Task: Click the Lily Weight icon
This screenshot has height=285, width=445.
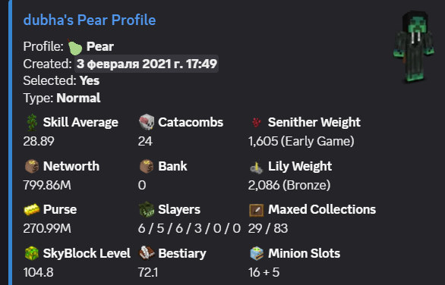Action: (257, 167)
